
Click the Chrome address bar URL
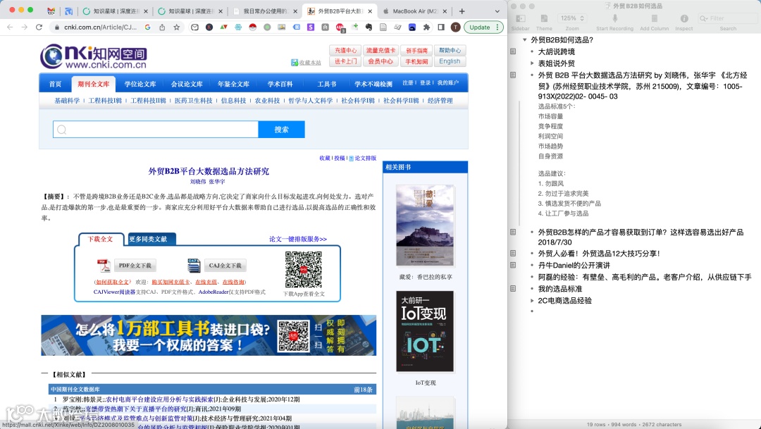tap(101, 27)
